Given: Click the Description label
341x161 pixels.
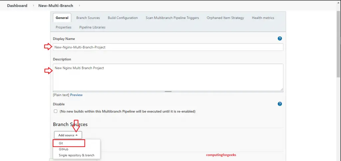Looking at the screenshot, I should click(62, 59).
